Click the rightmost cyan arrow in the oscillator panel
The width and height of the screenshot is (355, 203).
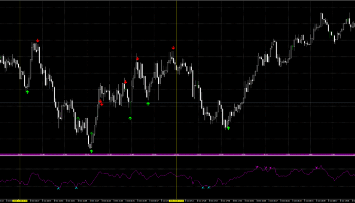click(x=208, y=188)
